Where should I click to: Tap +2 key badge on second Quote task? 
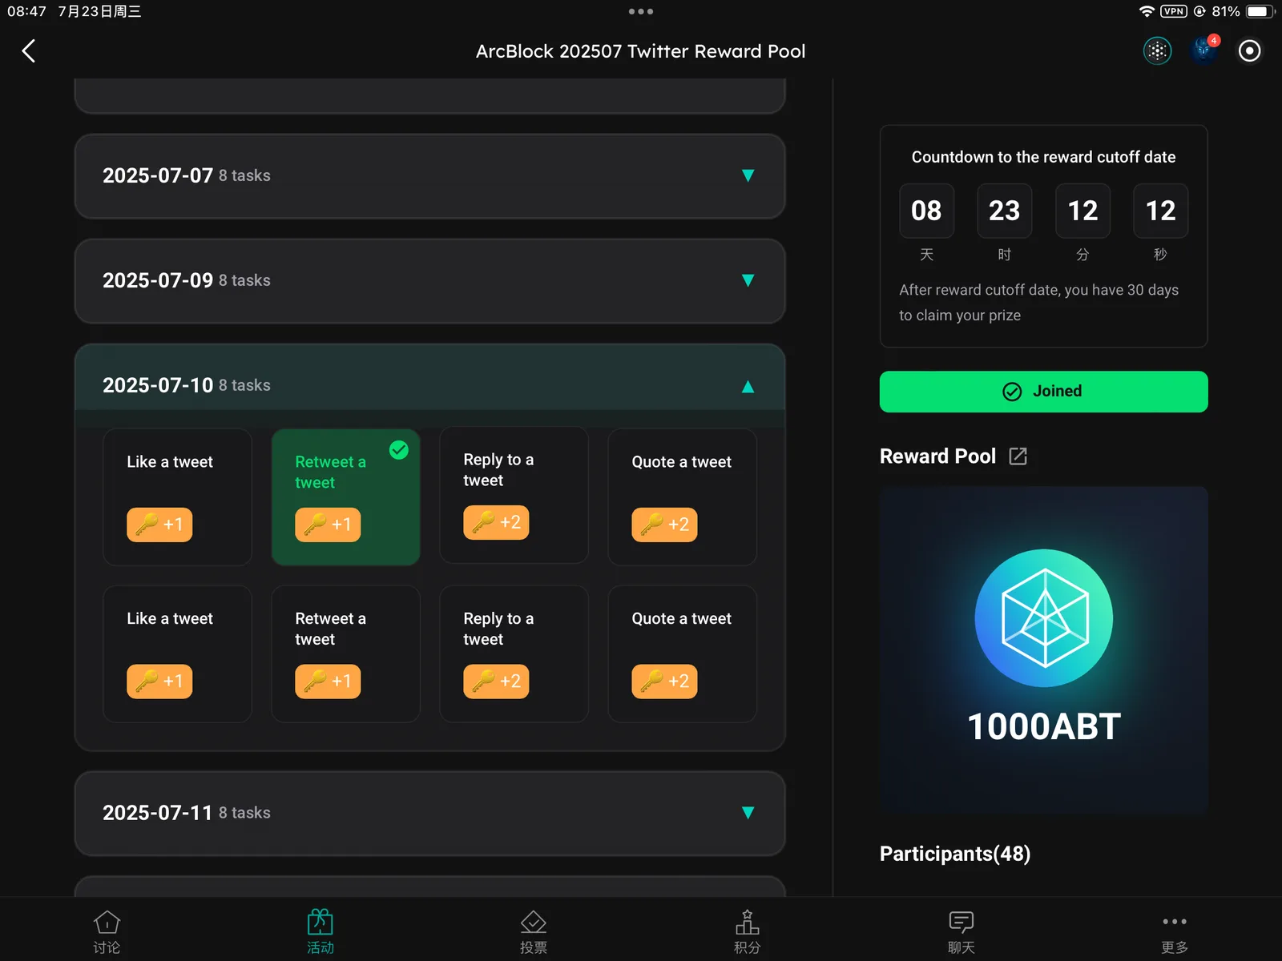point(664,682)
